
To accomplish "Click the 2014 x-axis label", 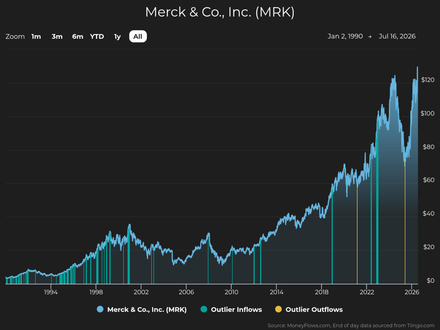I will tap(277, 292).
